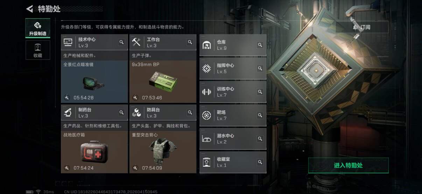Tap the magnifier icon for 指挥中心
The image size is (422, 194).
pos(260,68)
